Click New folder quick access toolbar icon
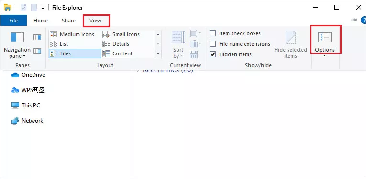The height and width of the screenshot is (179, 366). tap(34, 8)
